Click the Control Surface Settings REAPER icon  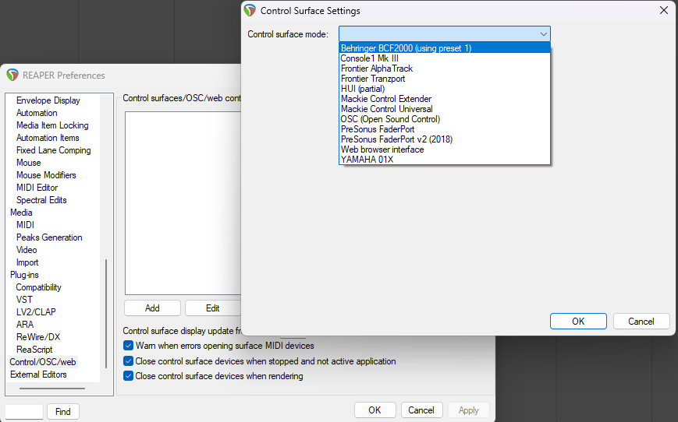point(250,10)
